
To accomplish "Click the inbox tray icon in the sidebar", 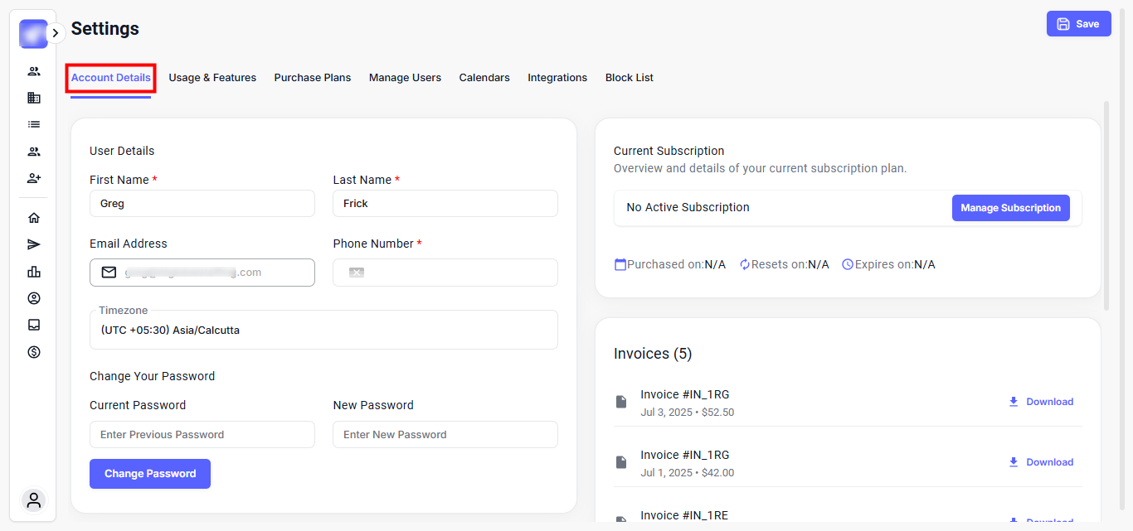I will coord(34,325).
